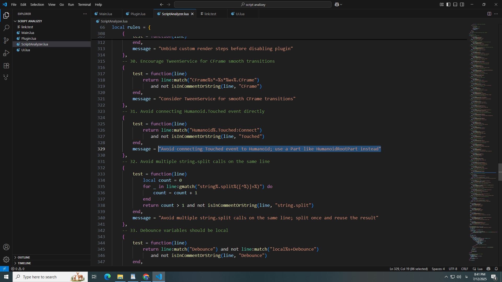The height and width of the screenshot is (282, 502).
Task: Switch to the Main.lua tab
Action: pyautogui.click(x=105, y=14)
